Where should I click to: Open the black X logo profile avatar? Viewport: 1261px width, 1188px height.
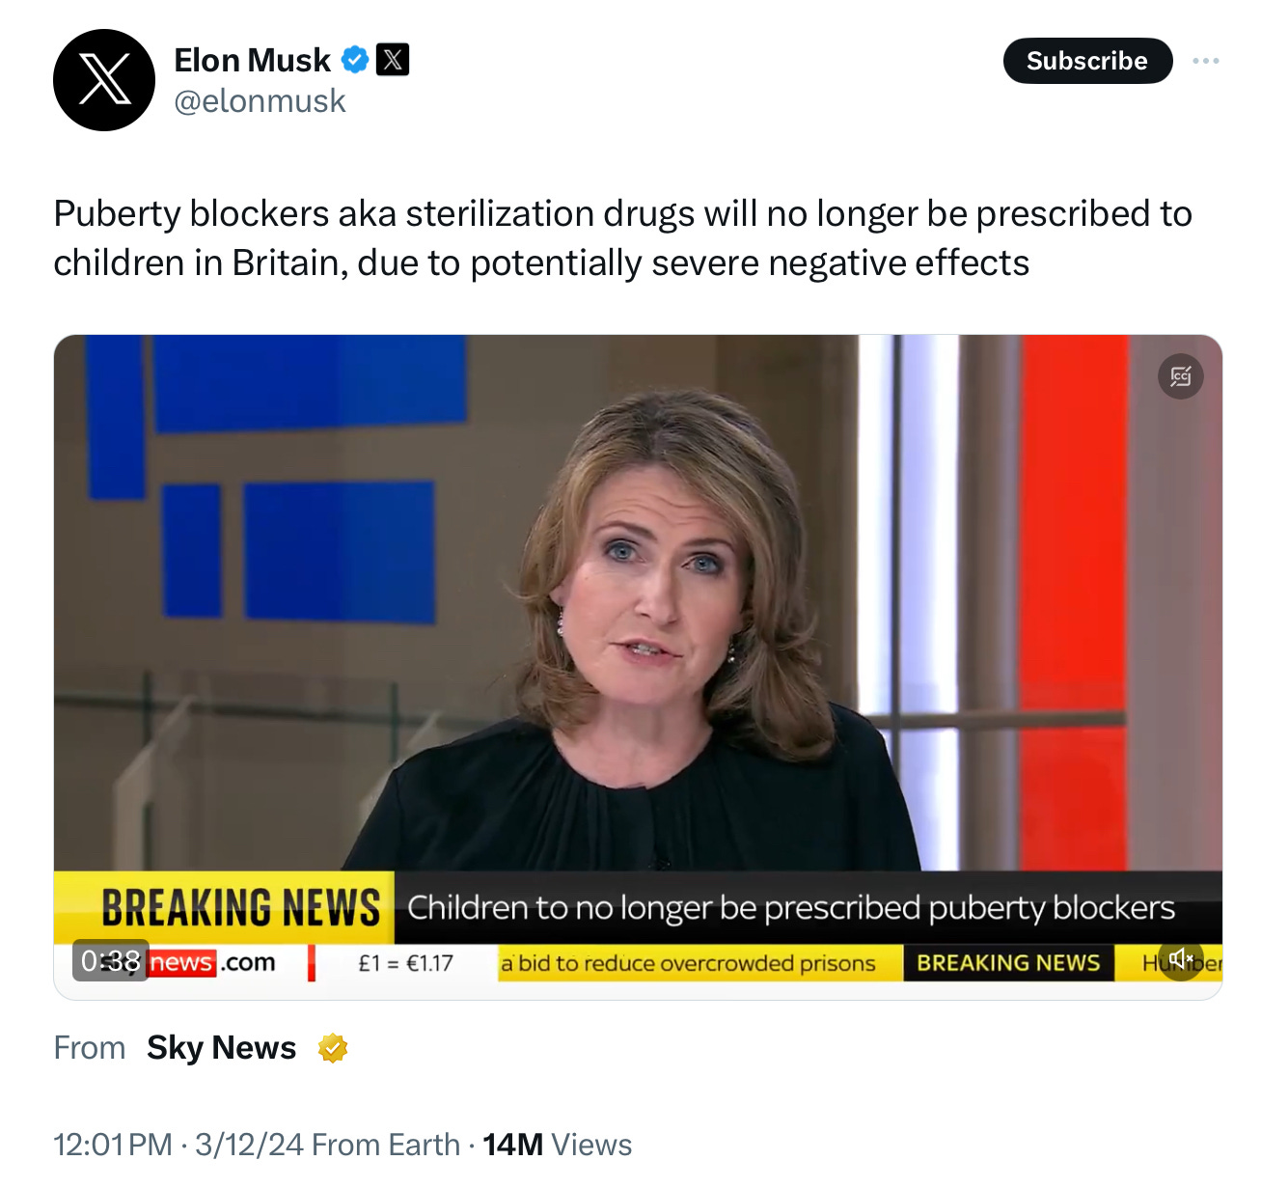pos(104,80)
